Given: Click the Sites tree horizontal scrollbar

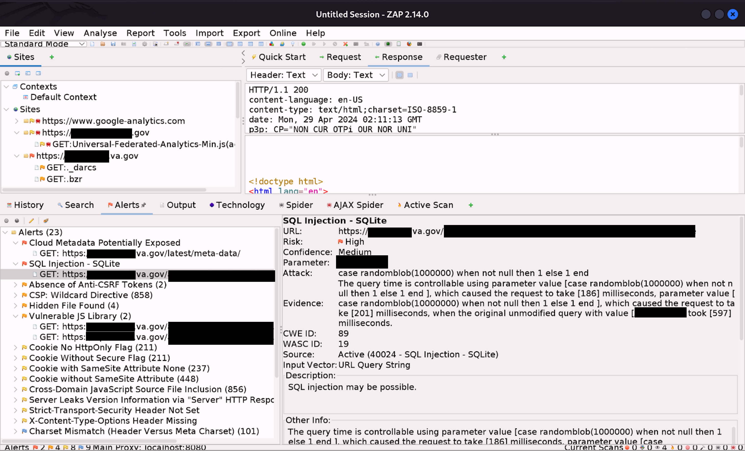Looking at the screenshot, I should (104, 190).
